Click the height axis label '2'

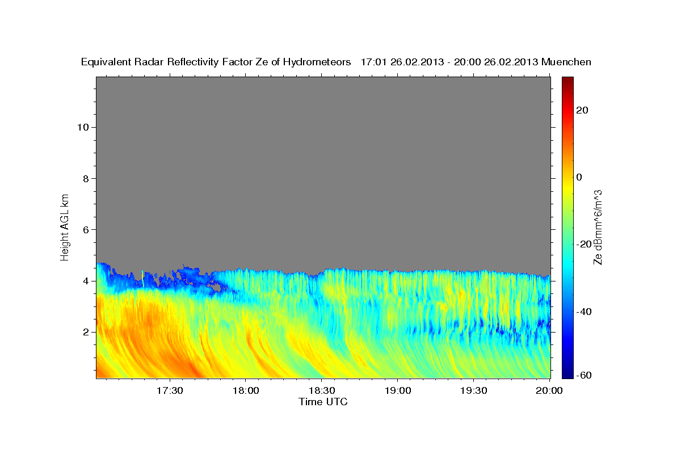pos(85,333)
